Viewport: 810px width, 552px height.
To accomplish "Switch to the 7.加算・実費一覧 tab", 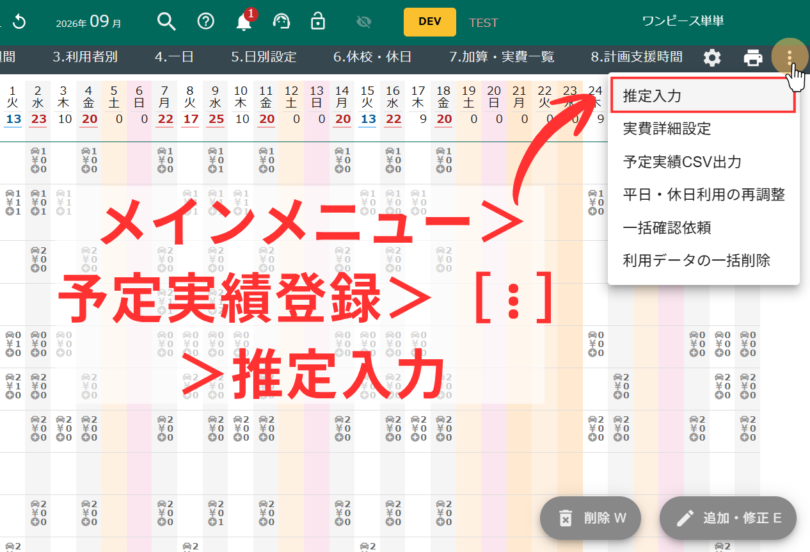I will 502,57.
